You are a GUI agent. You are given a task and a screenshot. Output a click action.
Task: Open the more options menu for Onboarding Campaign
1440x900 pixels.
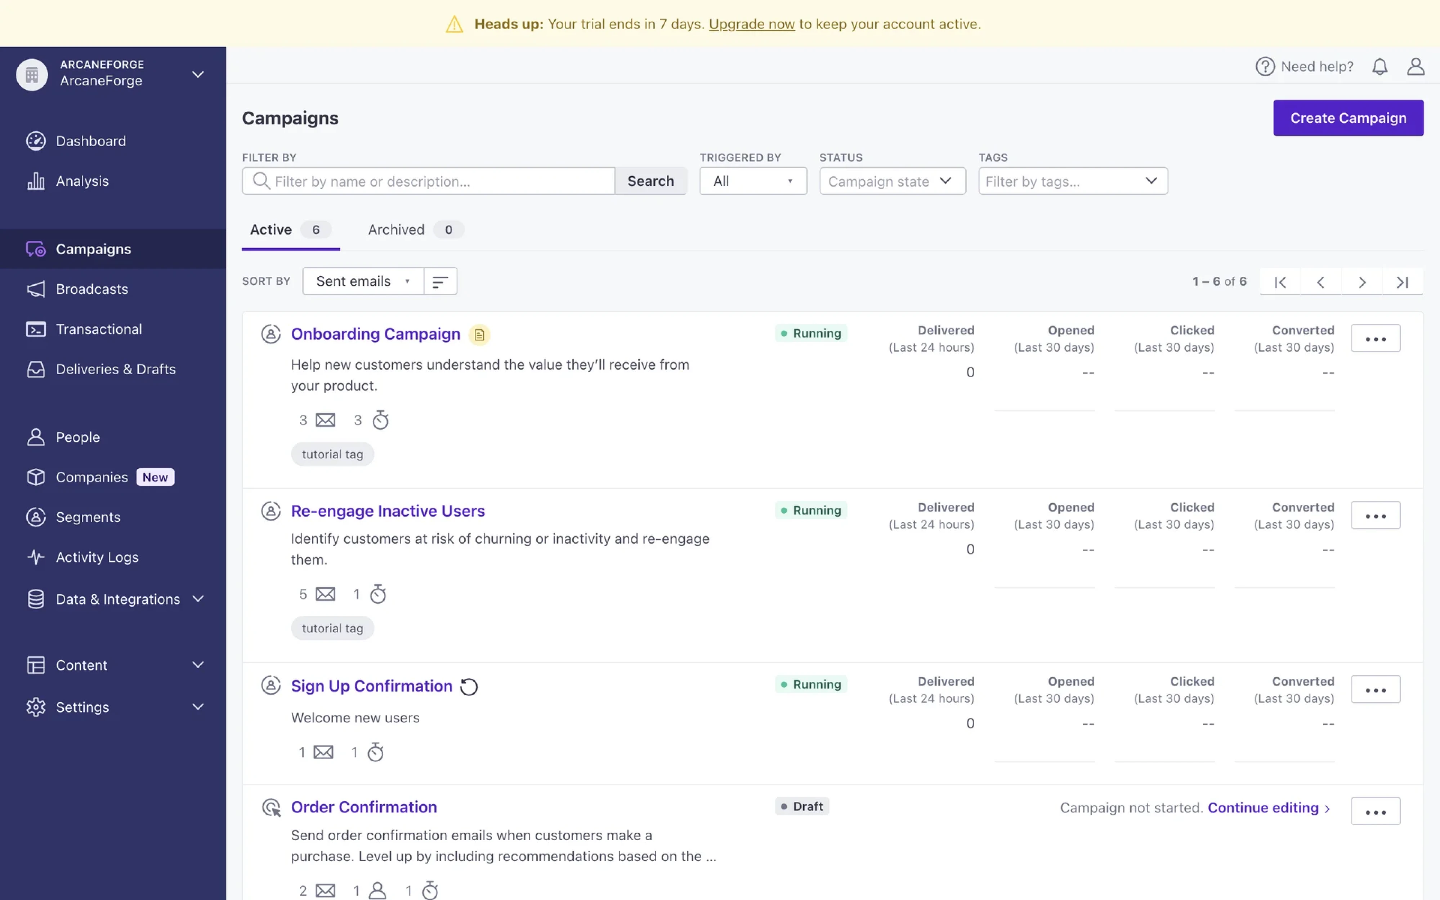[1375, 339]
